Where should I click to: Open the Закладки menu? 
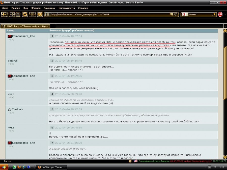pyautogui.click(x=49, y=8)
